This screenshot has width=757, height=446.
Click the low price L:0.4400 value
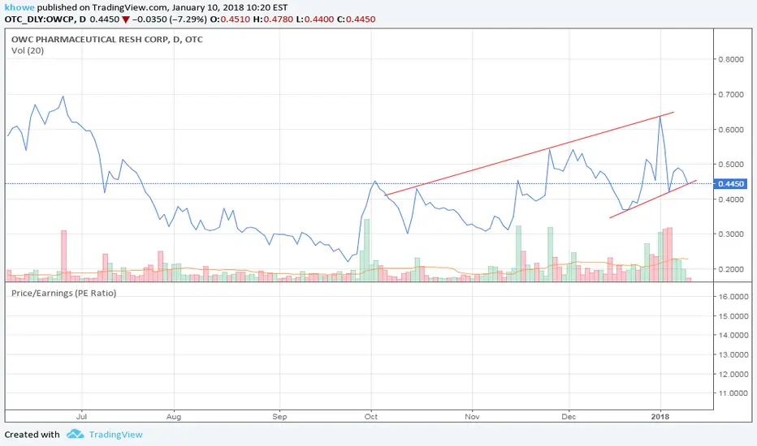tap(315, 19)
